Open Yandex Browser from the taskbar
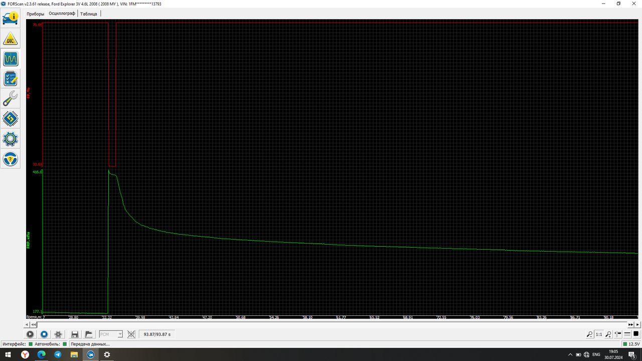Screen dimensions: 642x361 point(25,354)
